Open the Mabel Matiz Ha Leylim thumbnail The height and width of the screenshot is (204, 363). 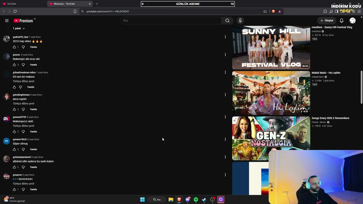271,93
